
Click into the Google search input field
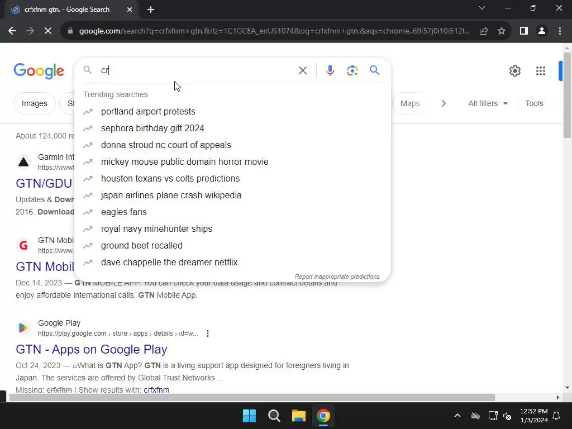tap(197, 70)
